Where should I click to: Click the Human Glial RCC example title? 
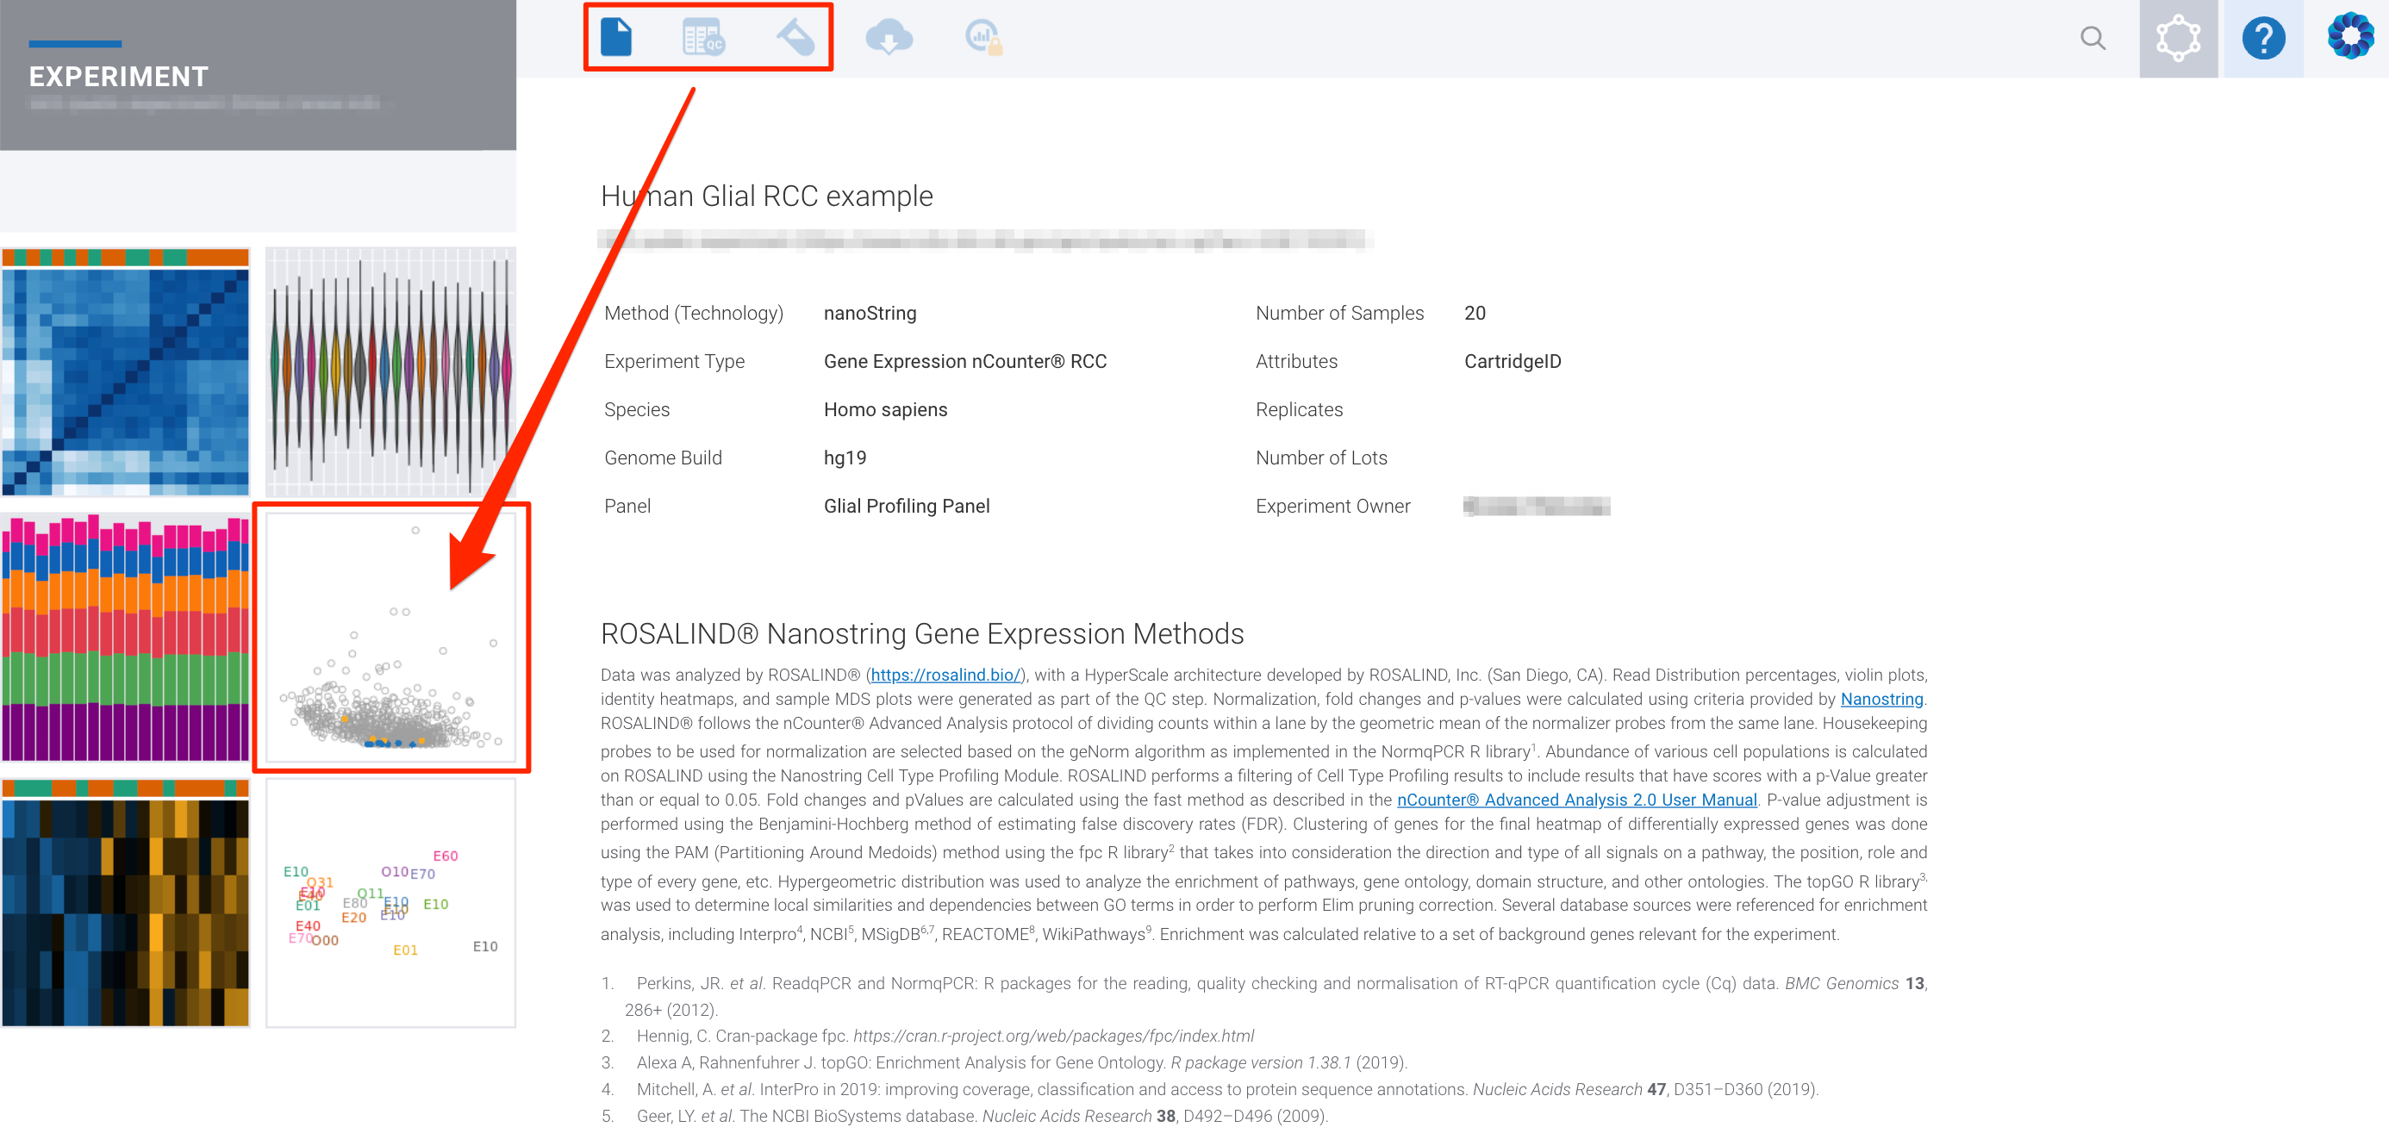(767, 196)
